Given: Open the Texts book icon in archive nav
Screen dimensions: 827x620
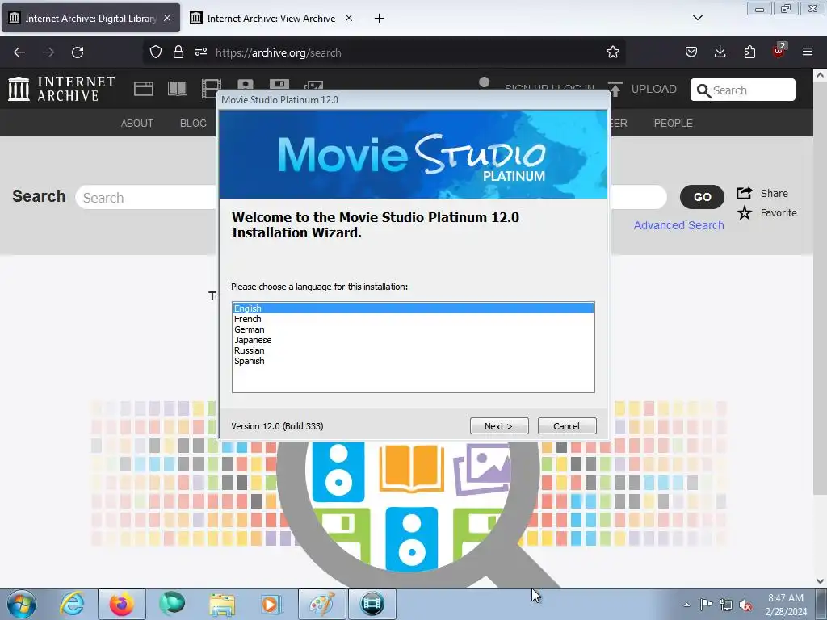Looking at the screenshot, I should [x=177, y=89].
